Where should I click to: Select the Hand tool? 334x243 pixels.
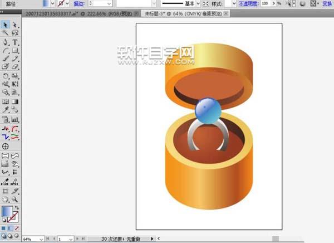pos(6,200)
